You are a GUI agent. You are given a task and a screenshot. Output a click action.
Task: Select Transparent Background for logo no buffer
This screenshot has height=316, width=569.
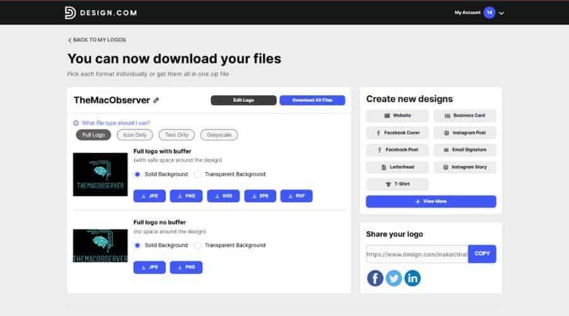pyautogui.click(x=197, y=246)
